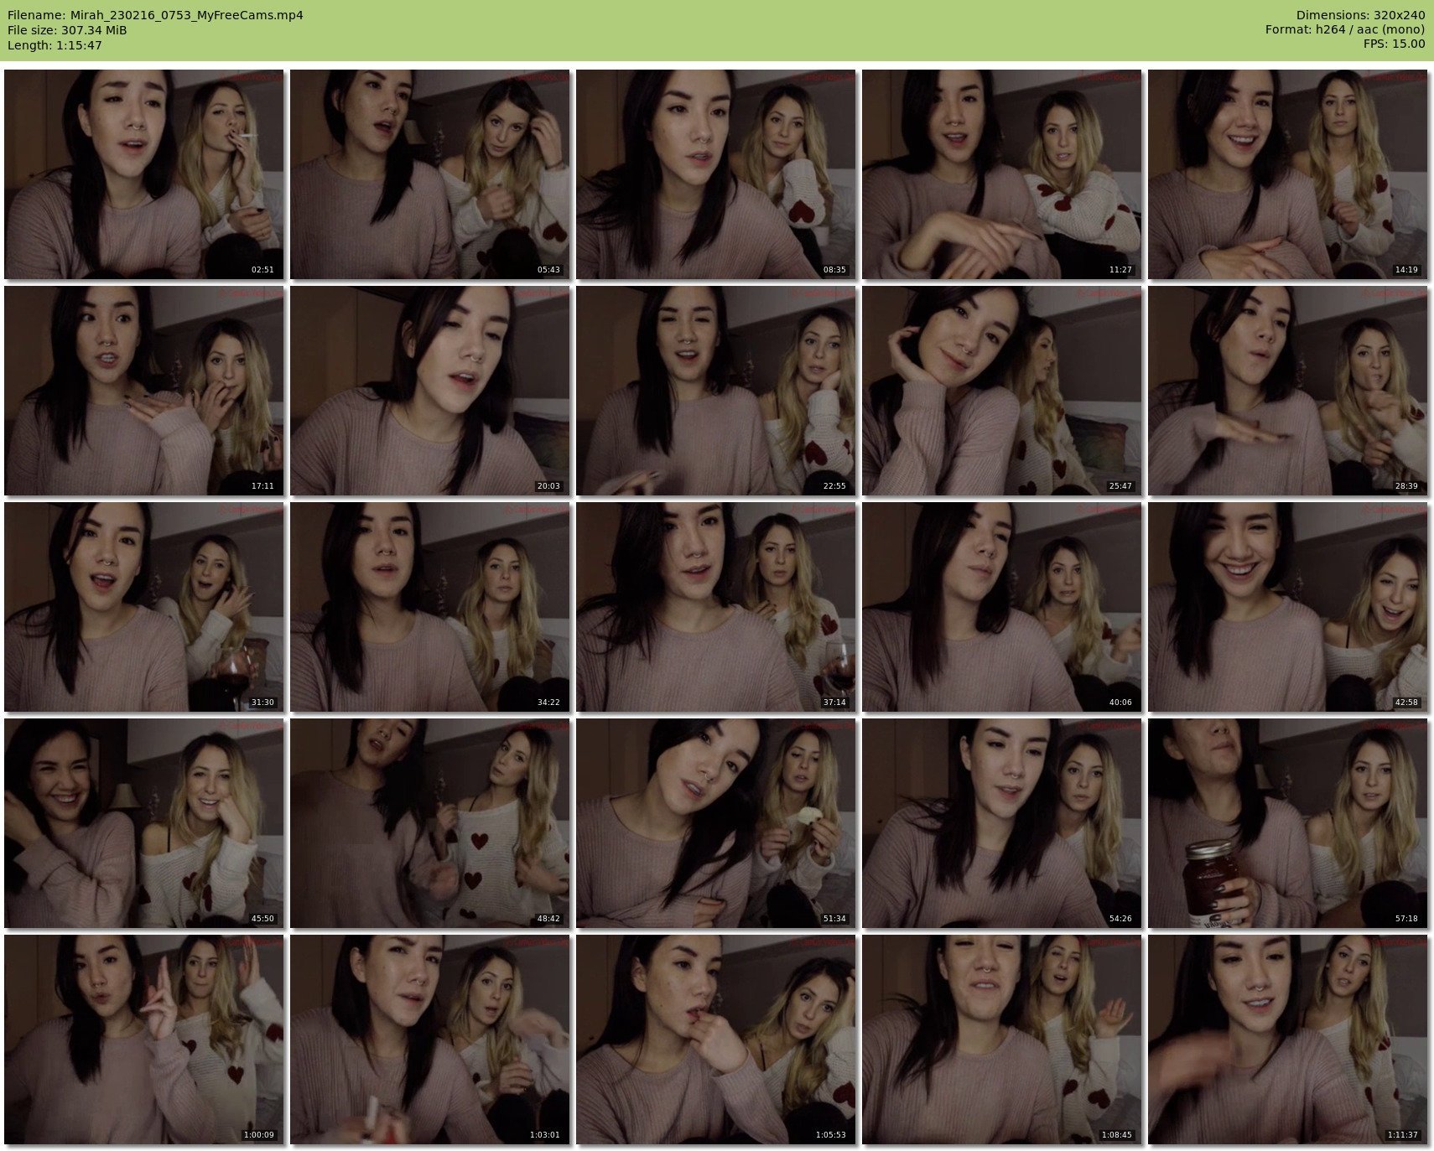Image resolution: width=1434 pixels, height=1151 pixels.
Task: Open the thumbnail marked 08:35
Action: (x=715, y=174)
